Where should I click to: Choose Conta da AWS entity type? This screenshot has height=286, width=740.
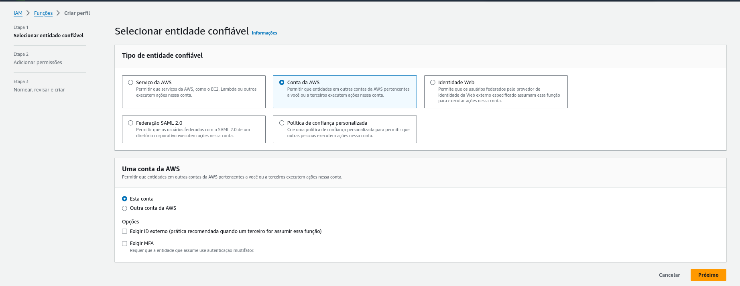point(282,83)
